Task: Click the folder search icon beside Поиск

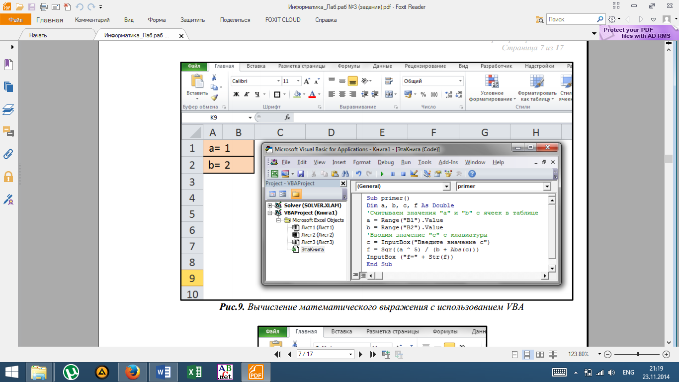Action: (540, 19)
